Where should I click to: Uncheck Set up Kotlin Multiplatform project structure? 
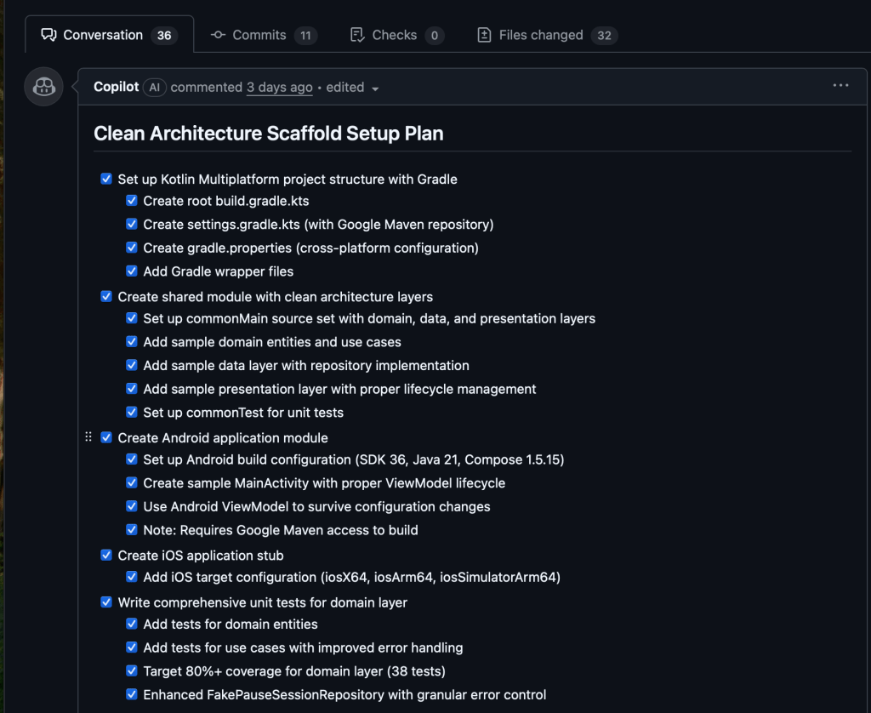(106, 179)
